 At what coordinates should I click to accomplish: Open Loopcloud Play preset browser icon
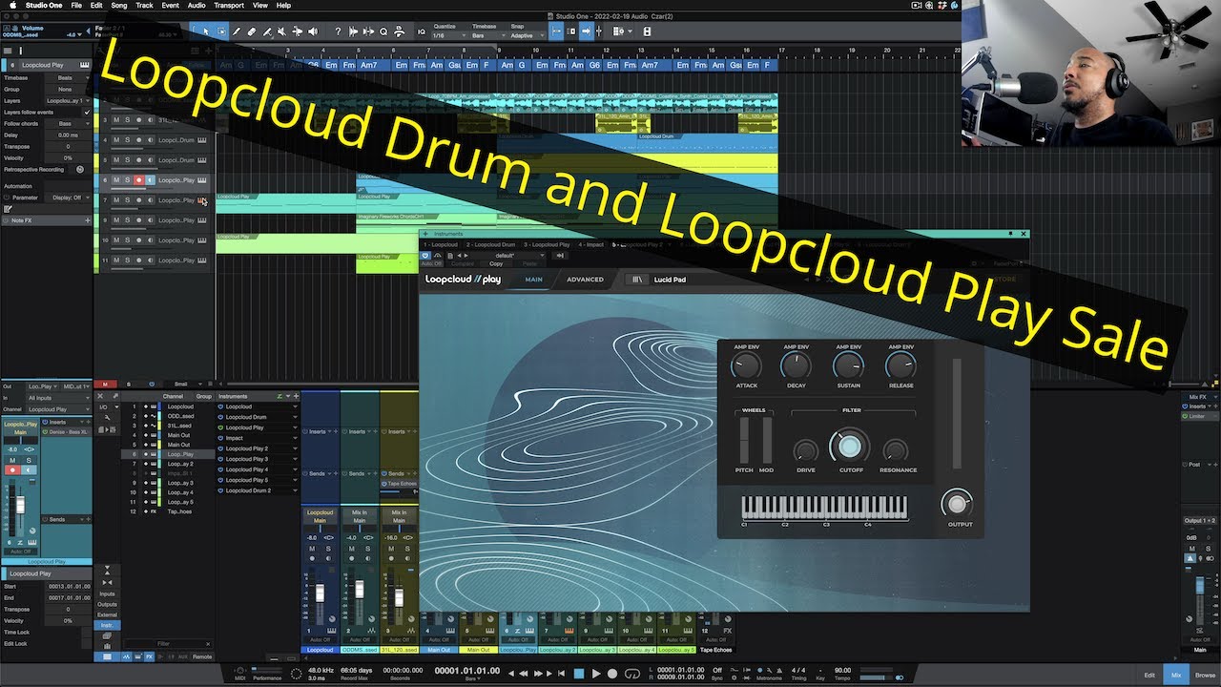(x=636, y=280)
